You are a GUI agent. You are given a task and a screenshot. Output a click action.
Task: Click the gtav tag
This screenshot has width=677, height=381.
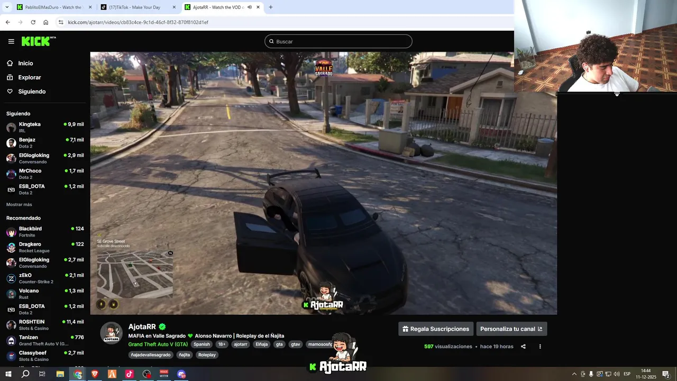pos(296,344)
